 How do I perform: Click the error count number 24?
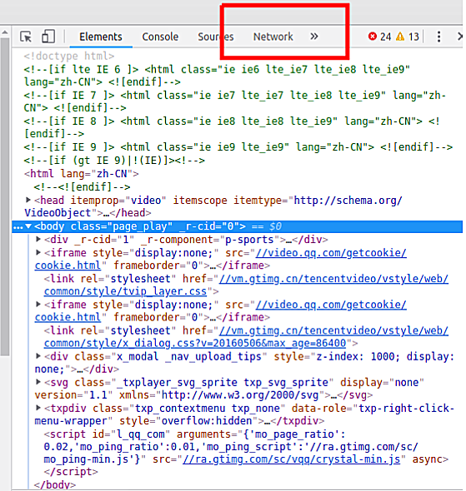click(x=385, y=37)
